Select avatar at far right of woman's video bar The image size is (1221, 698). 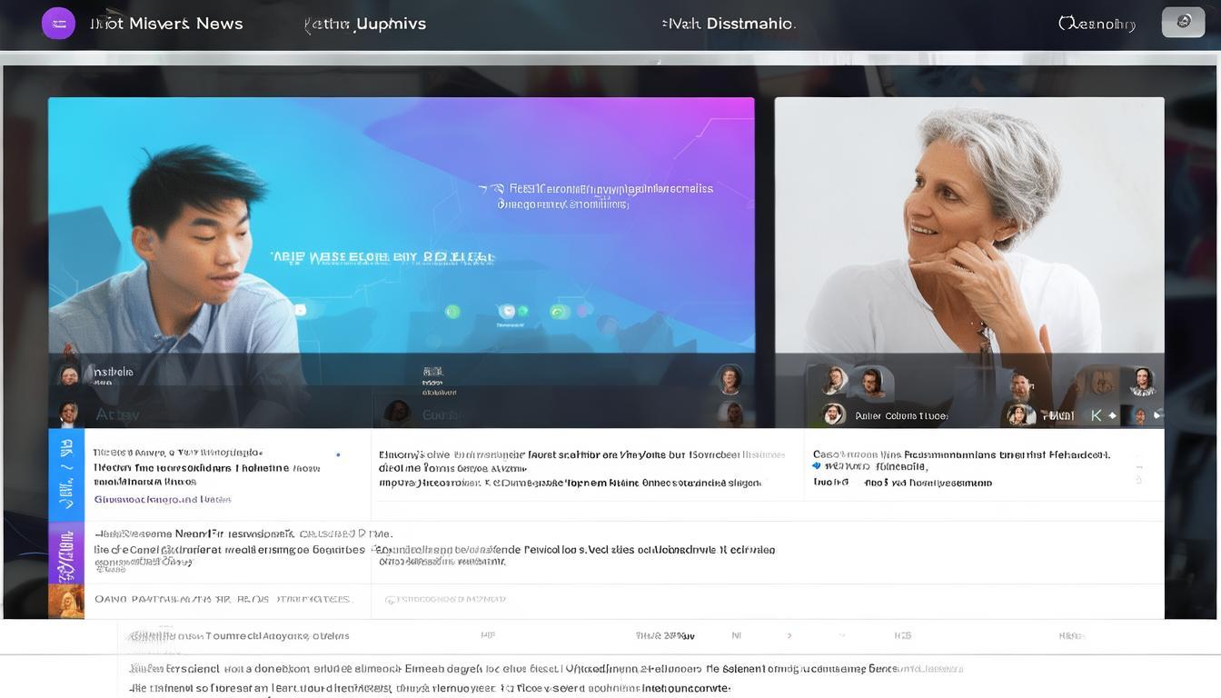[x=1142, y=381]
